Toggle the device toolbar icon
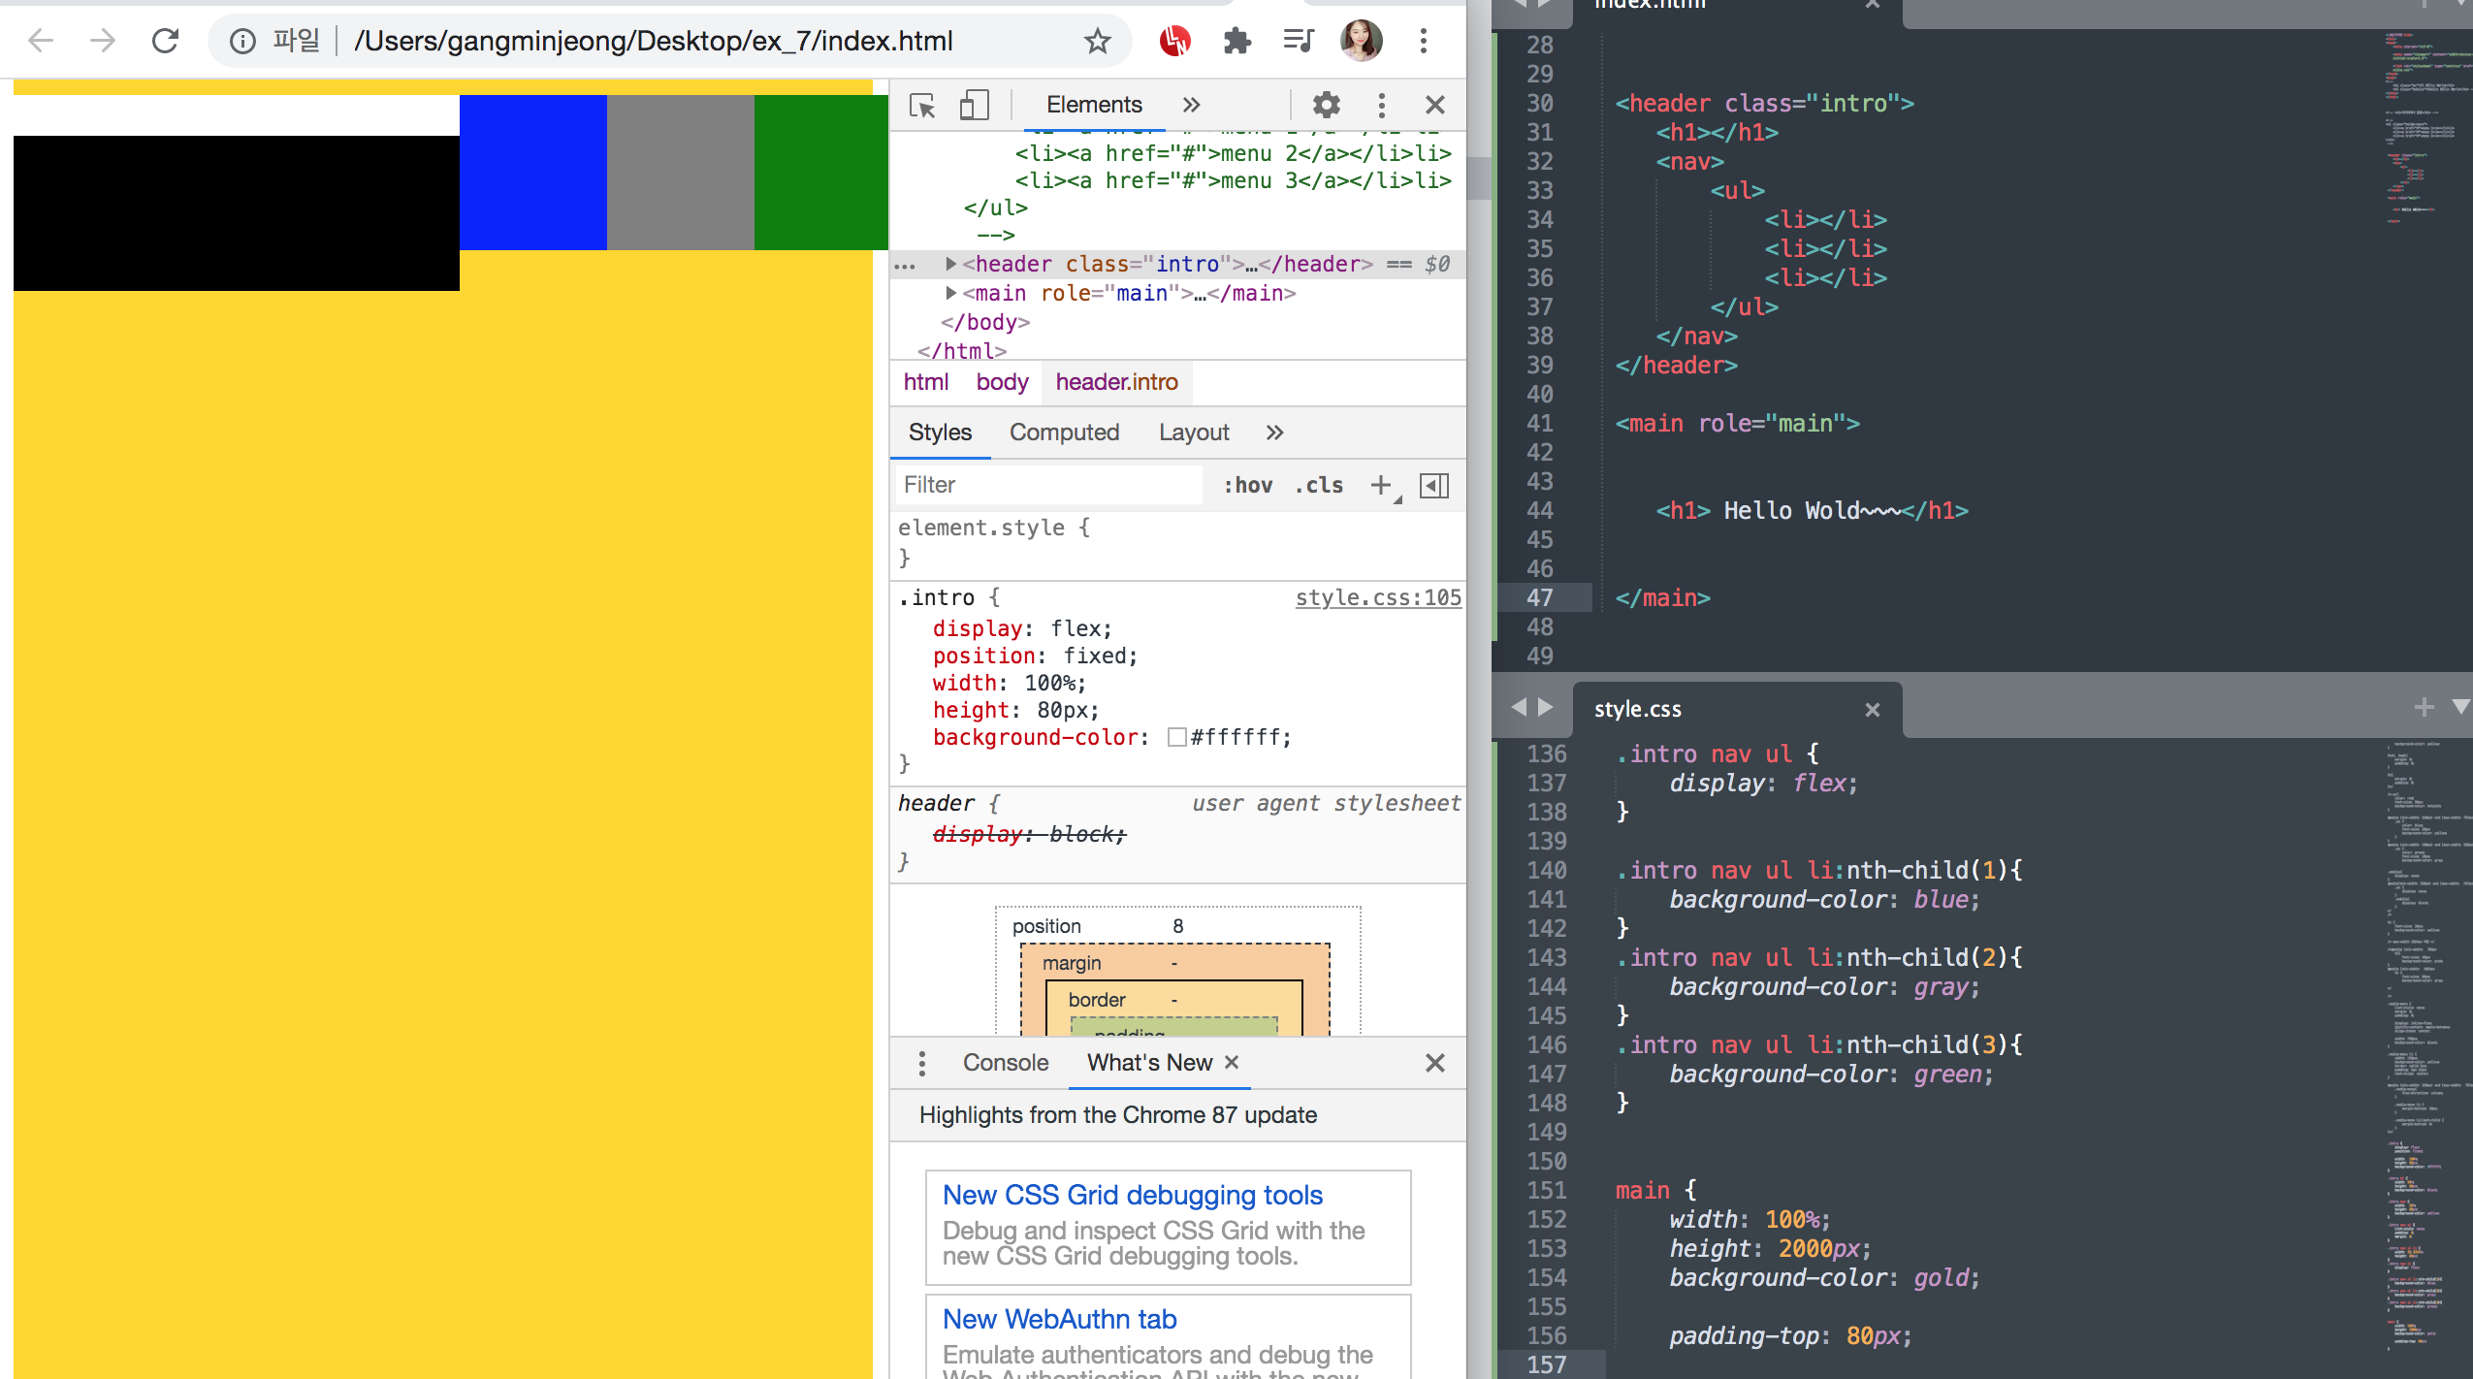The height and width of the screenshot is (1379, 2473). pyautogui.click(x=974, y=105)
